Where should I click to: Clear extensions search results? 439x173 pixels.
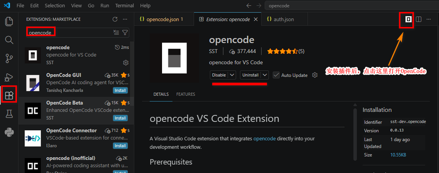click(x=116, y=32)
